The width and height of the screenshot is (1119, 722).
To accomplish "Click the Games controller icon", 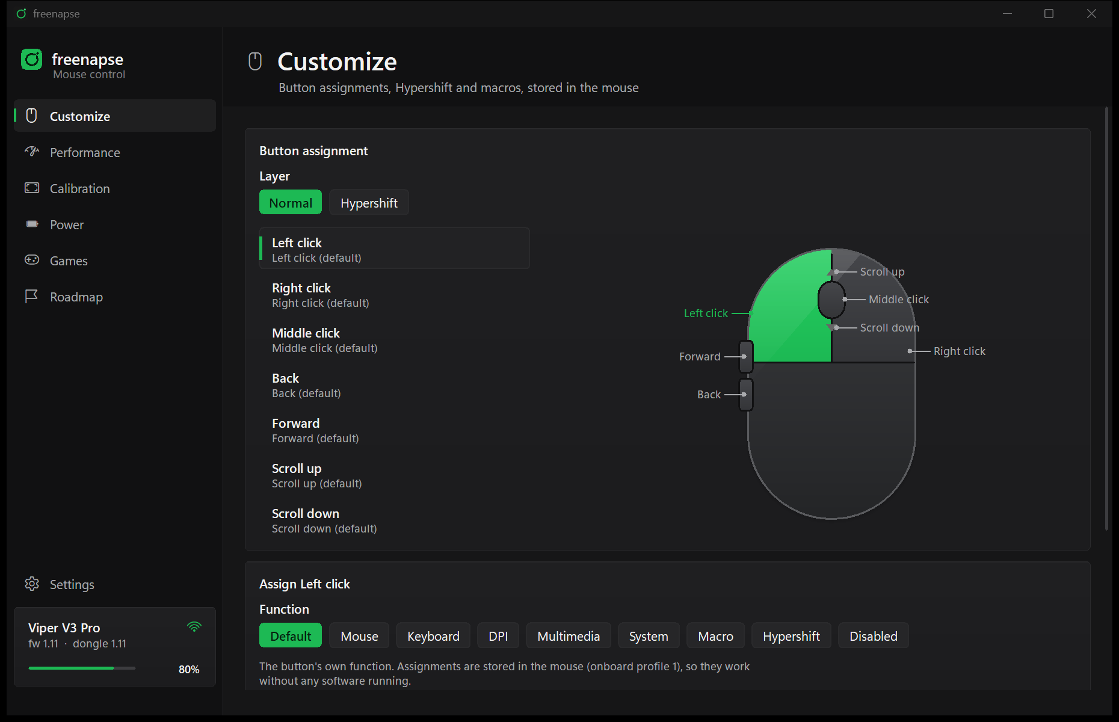I will pyautogui.click(x=32, y=260).
